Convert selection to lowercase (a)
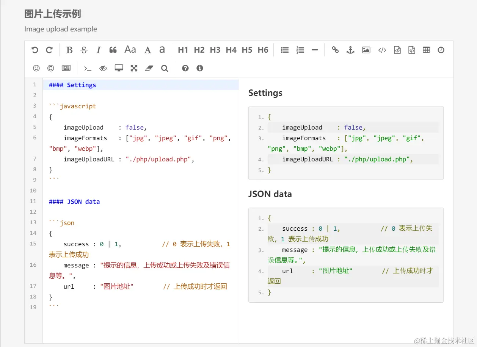 162,50
